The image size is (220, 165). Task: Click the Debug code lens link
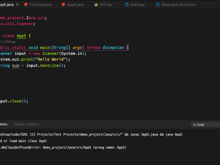pos(10,42)
